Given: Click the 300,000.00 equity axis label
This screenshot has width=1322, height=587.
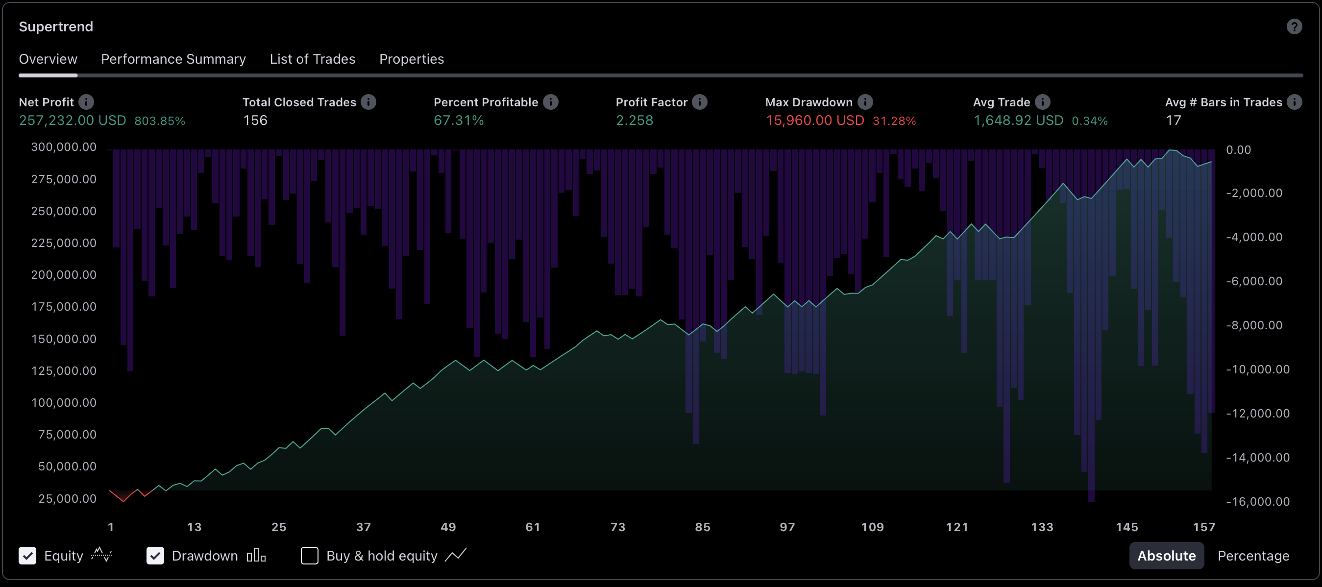Looking at the screenshot, I should pyautogui.click(x=64, y=147).
